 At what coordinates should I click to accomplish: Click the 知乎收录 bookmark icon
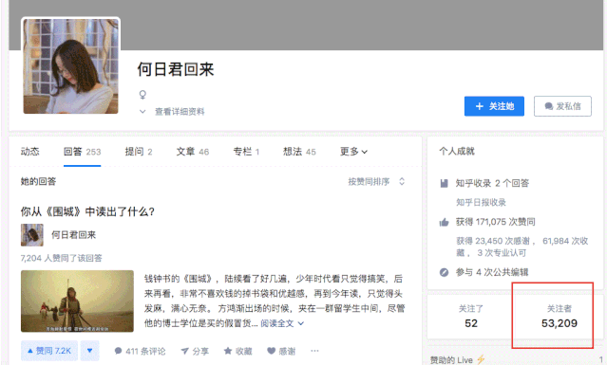(x=444, y=183)
